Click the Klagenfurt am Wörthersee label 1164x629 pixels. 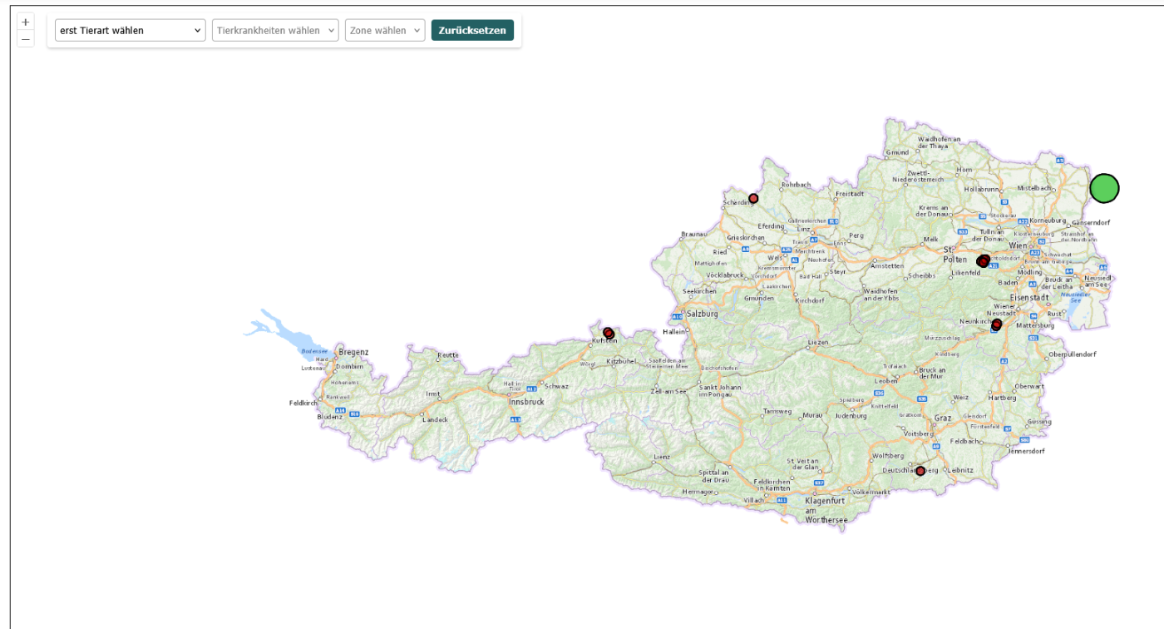pos(825,509)
